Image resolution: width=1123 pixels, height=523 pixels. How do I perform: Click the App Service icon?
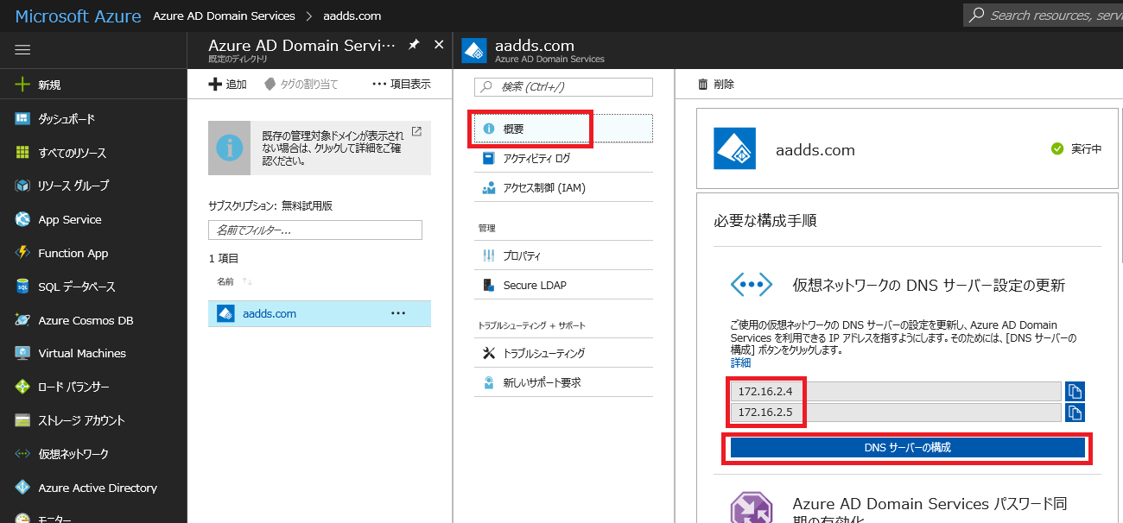[x=22, y=219]
